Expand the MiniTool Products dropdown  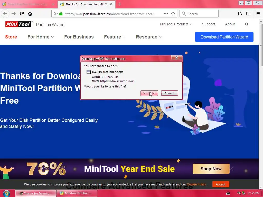click(x=176, y=24)
